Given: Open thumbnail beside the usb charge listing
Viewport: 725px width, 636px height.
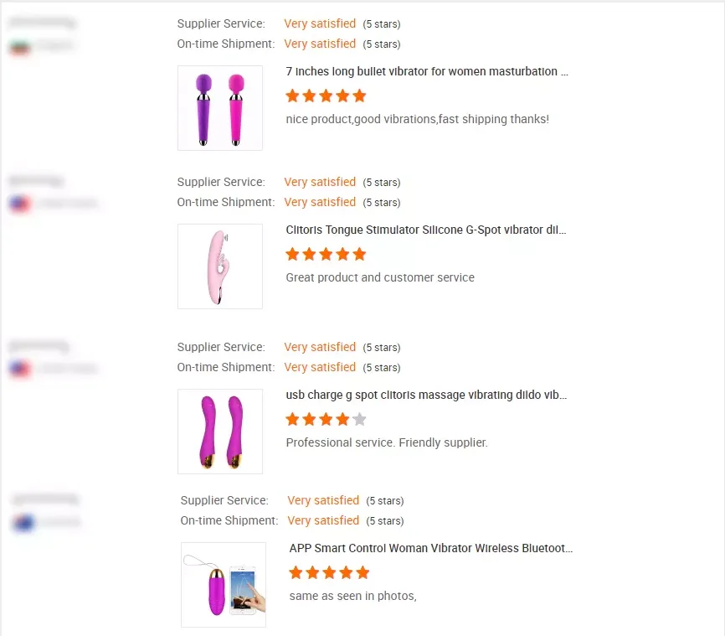Looking at the screenshot, I should click(x=219, y=432).
